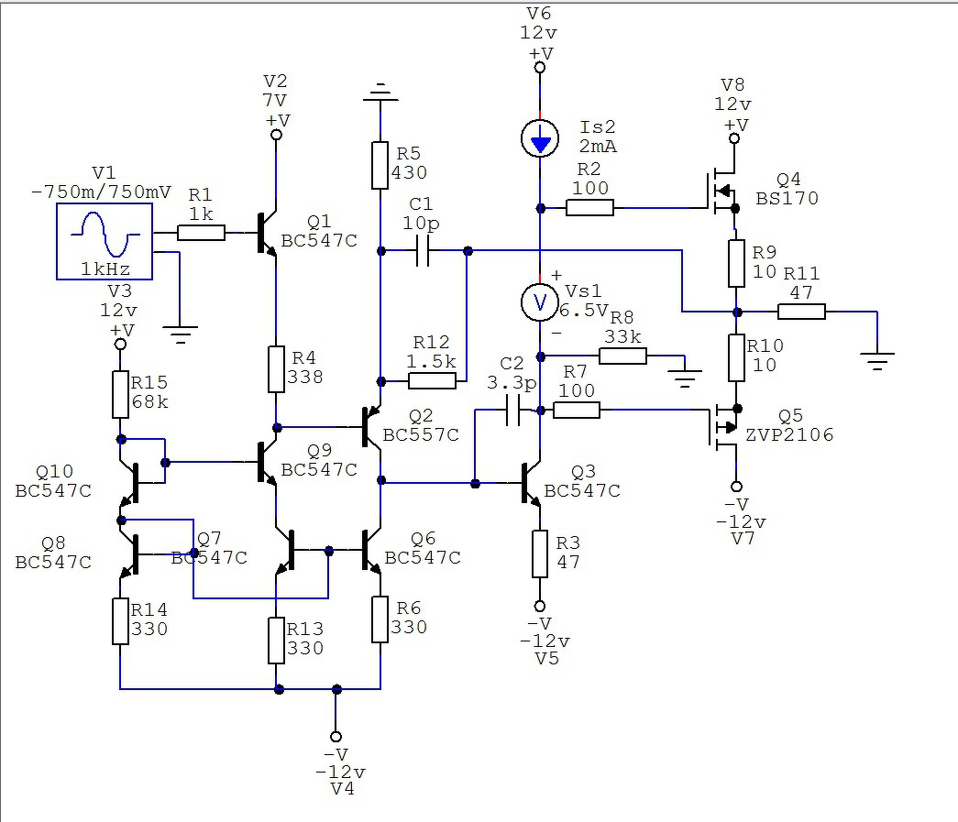Click resistor R15 68k body

[x=120, y=395]
